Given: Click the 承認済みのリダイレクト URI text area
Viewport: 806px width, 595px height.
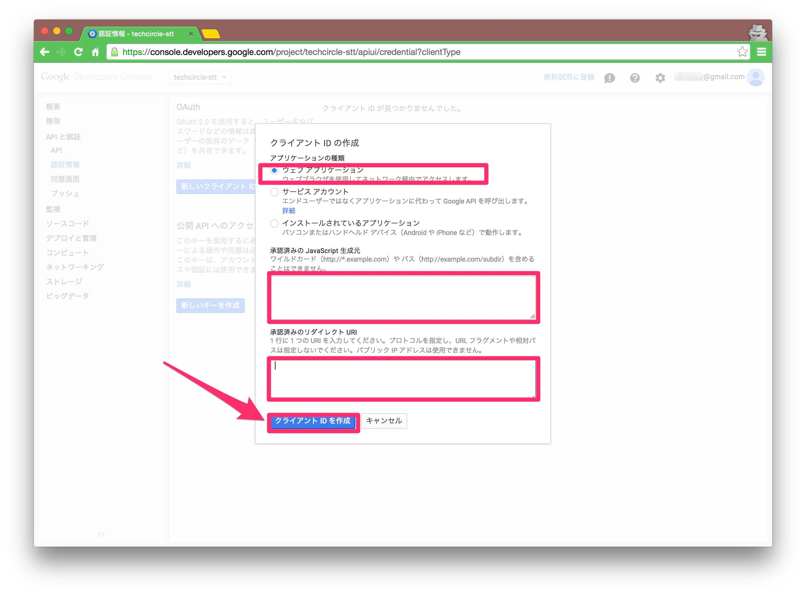Looking at the screenshot, I should pos(403,379).
